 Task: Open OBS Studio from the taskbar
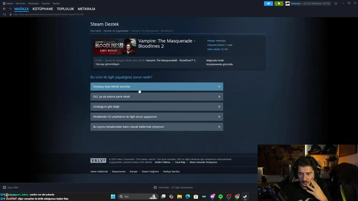pyautogui.click(x=229, y=197)
